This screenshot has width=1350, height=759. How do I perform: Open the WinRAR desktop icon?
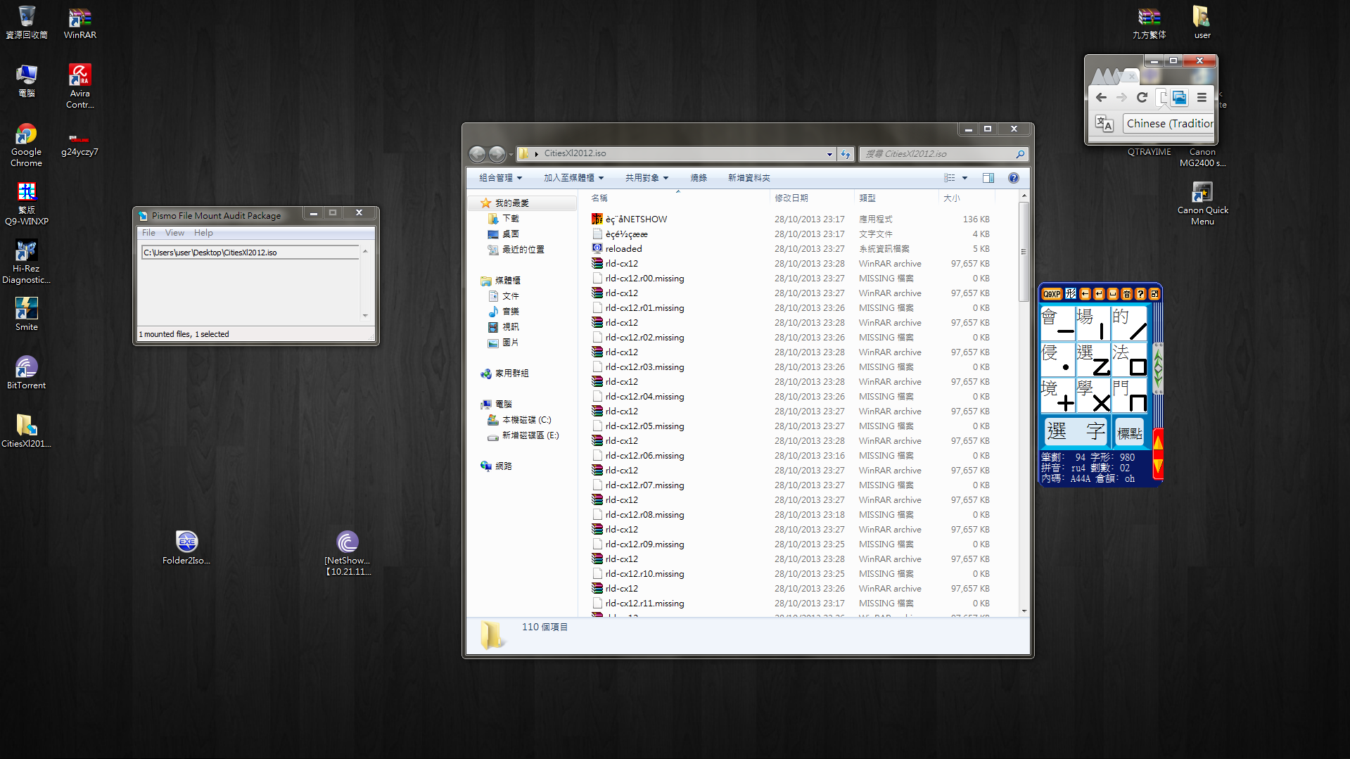(79, 23)
